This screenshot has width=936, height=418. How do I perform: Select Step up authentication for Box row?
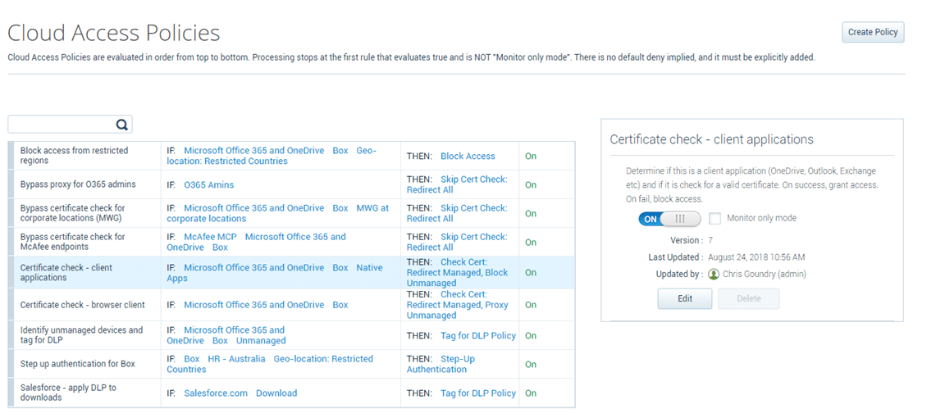pyautogui.click(x=292, y=364)
